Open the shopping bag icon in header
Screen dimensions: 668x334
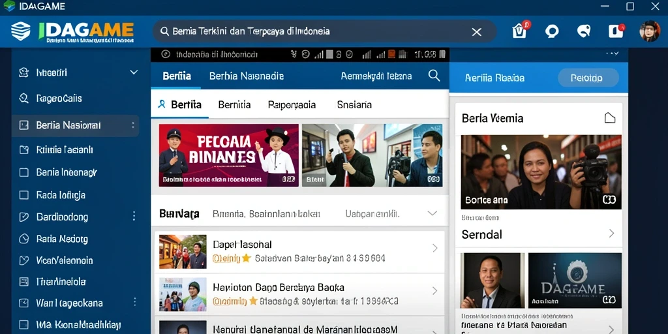(520, 31)
